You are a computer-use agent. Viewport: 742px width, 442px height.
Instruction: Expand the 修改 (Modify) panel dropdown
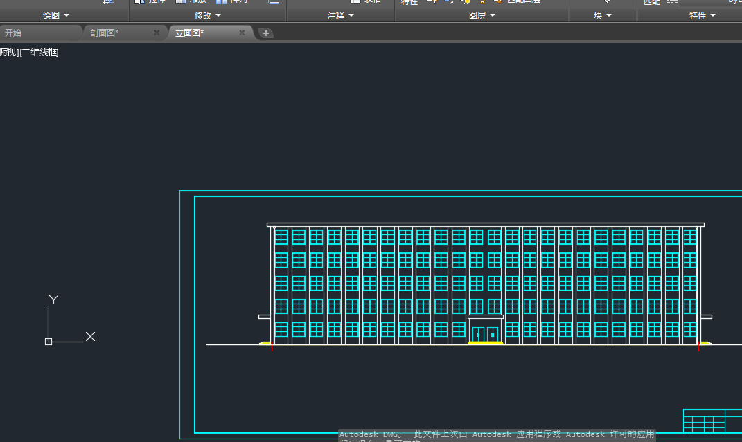(x=208, y=15)
